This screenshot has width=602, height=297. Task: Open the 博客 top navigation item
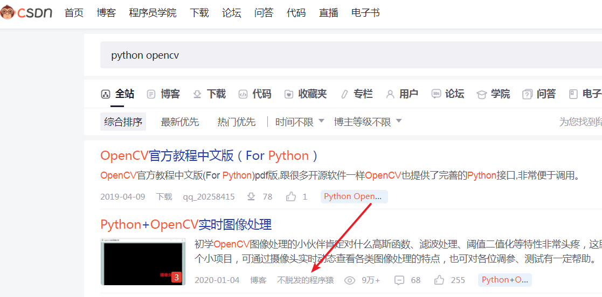[x=106, y=13]
